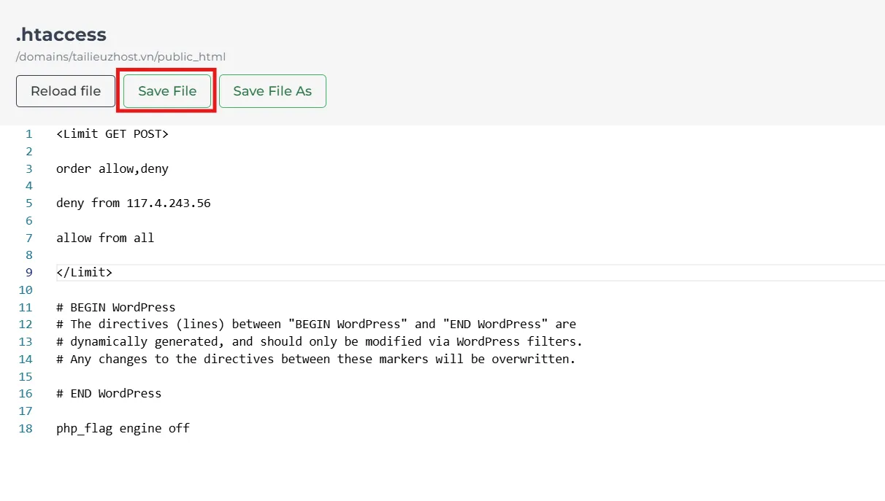
Task: Click the public_html file path text
Action: (120, 57)
